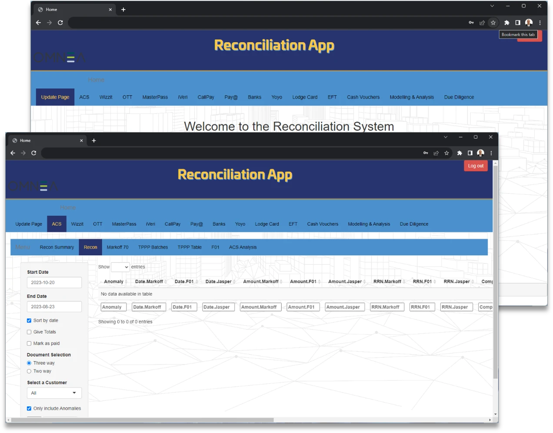Reload the page in front browser window

(33, 153)
